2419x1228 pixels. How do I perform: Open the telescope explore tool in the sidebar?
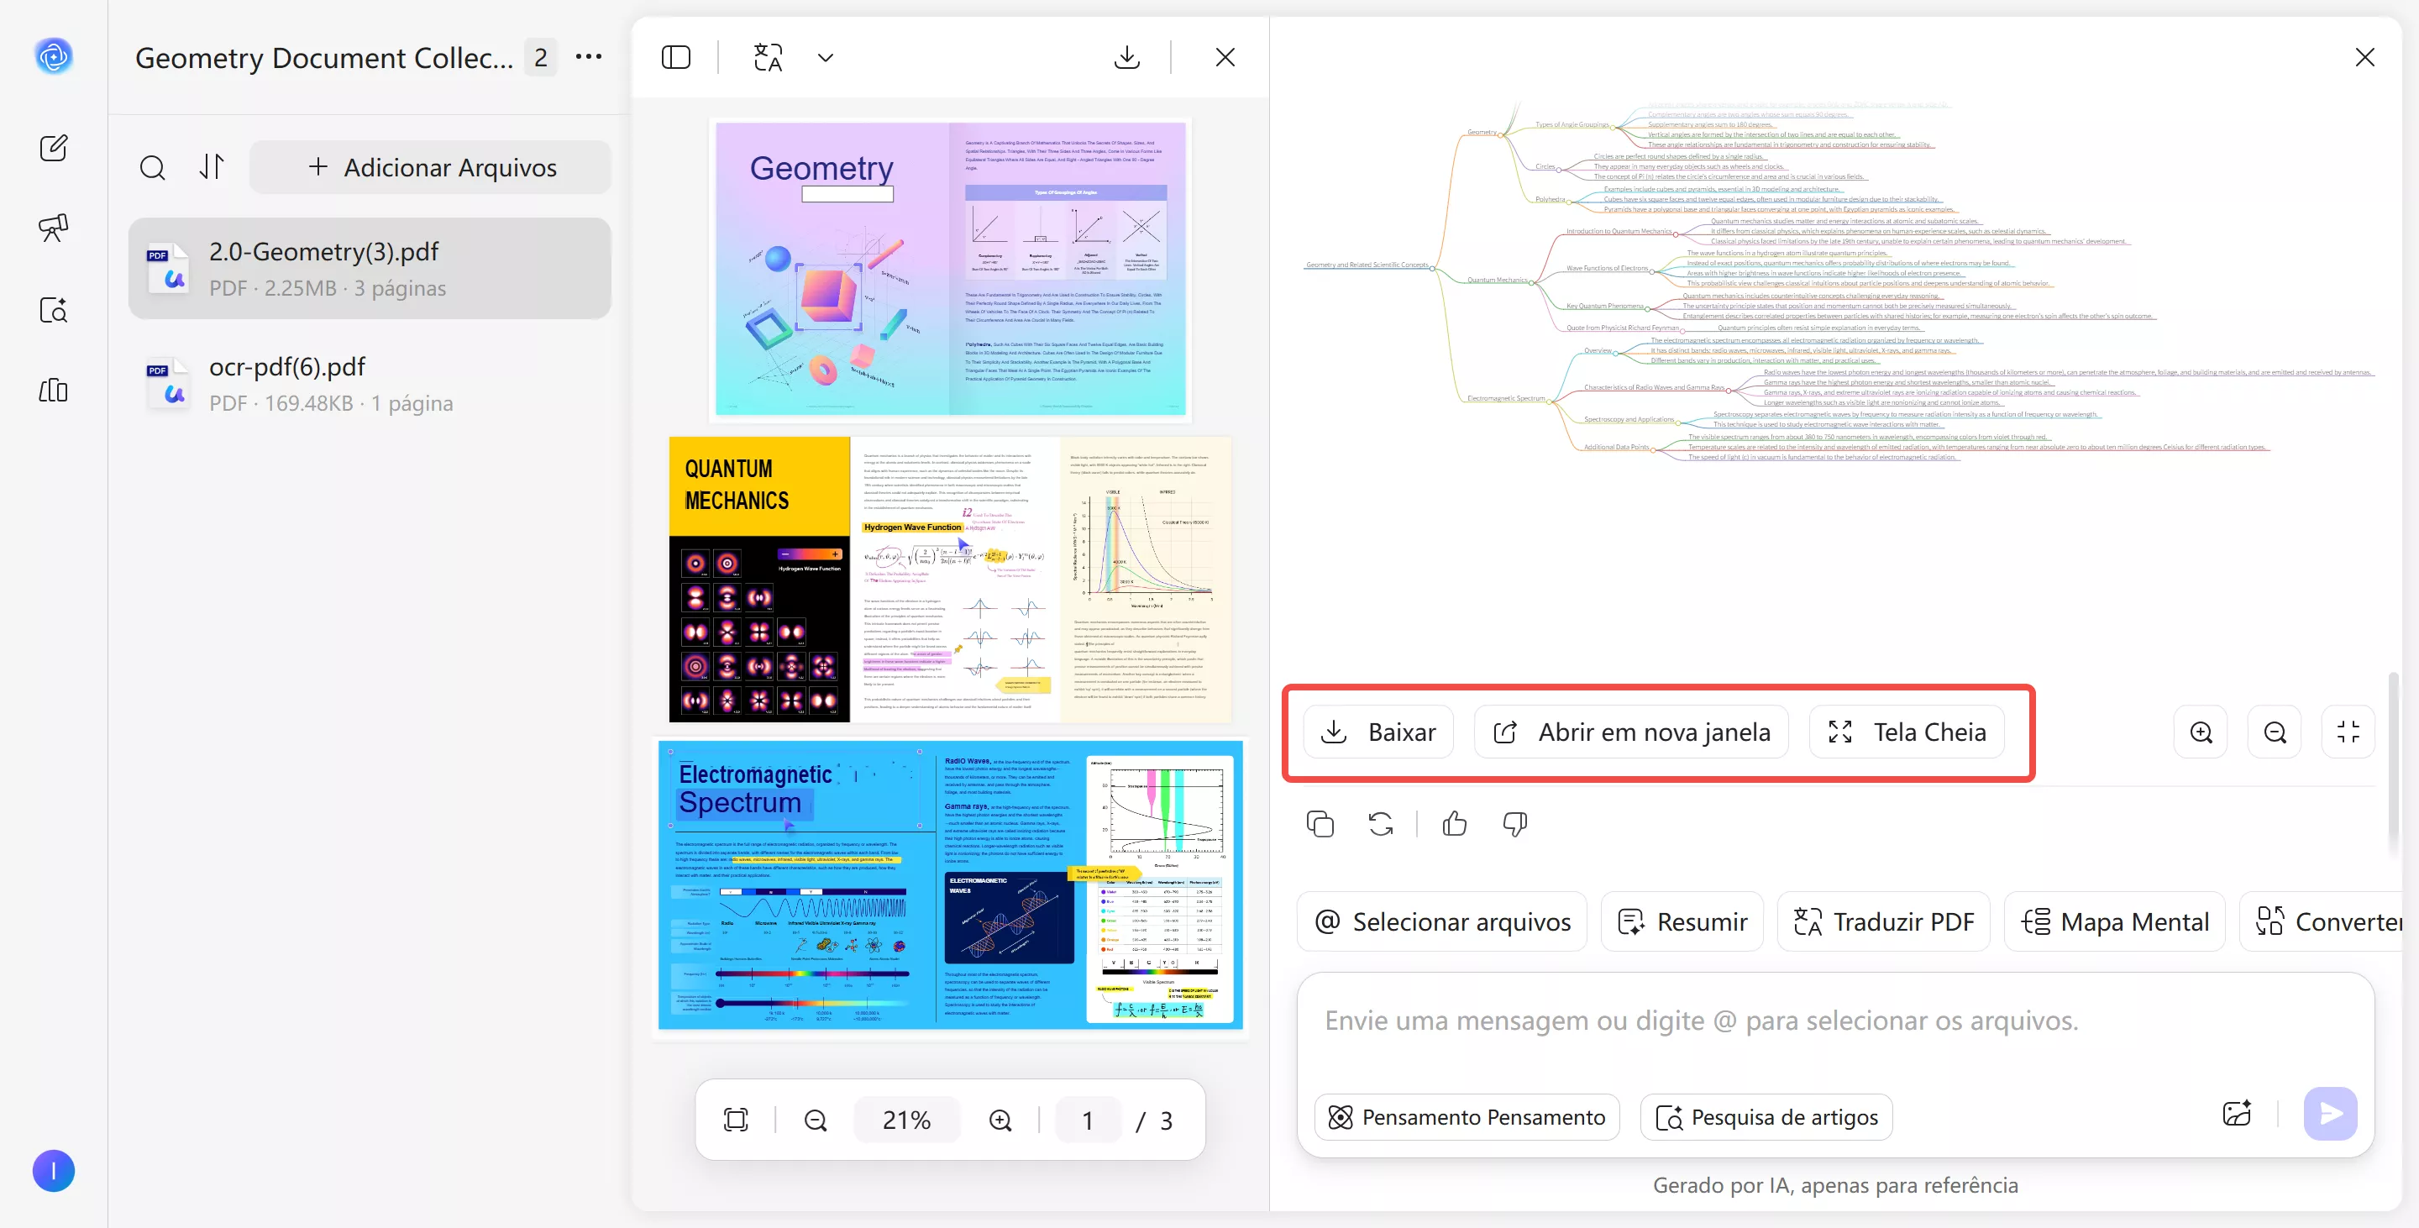coord(54,227)
